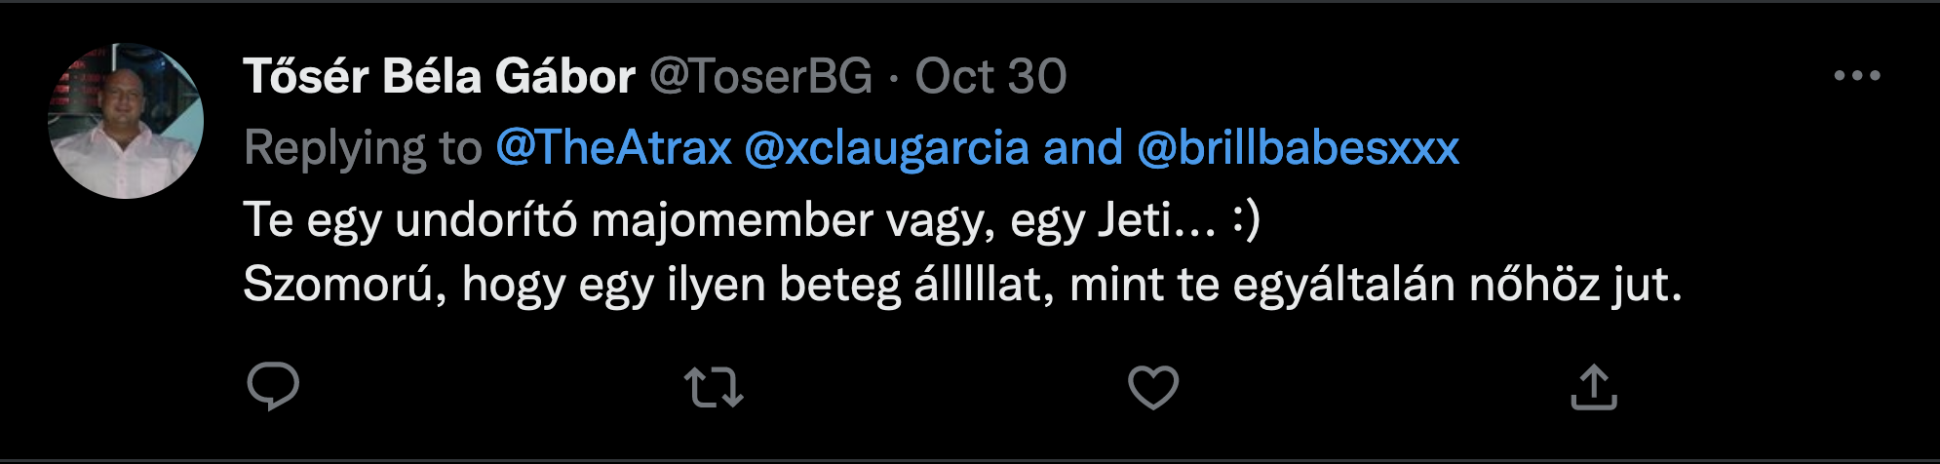Click the tweet line starting "Te egy undorító"
The image size is (1940, 464).
tap(751, 219)
